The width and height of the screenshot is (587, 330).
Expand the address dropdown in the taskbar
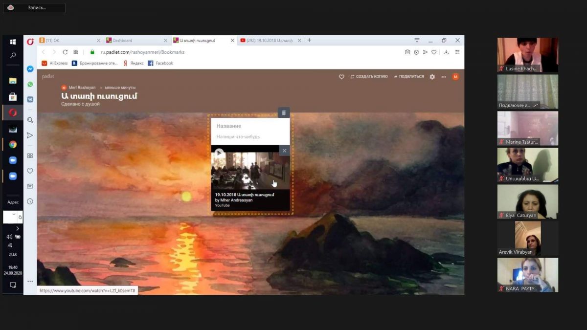click(13, 215)
